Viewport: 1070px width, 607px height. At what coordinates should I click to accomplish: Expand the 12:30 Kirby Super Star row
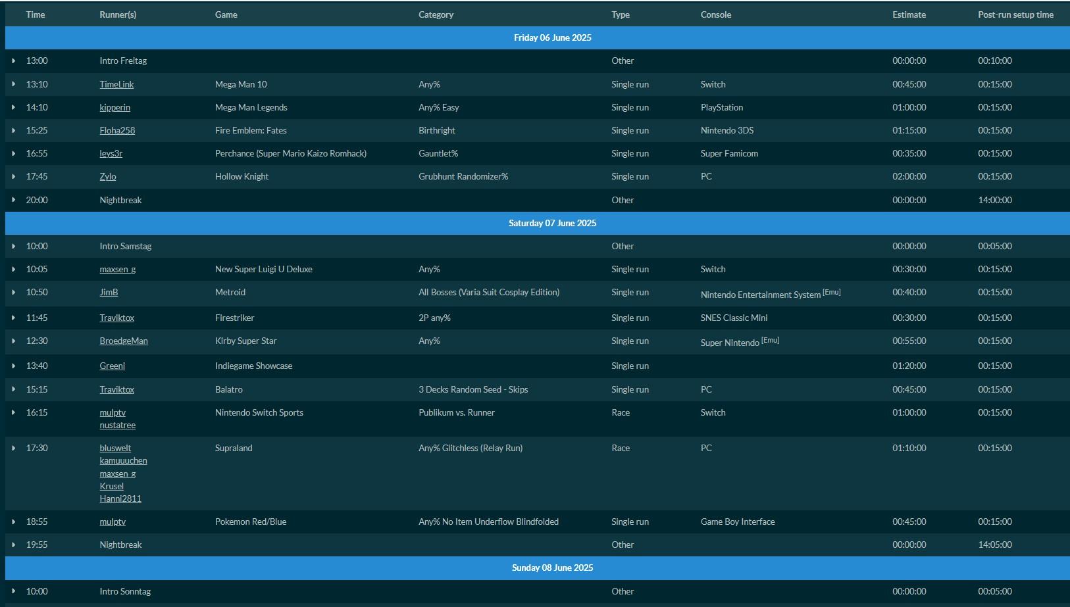[13, 341]
